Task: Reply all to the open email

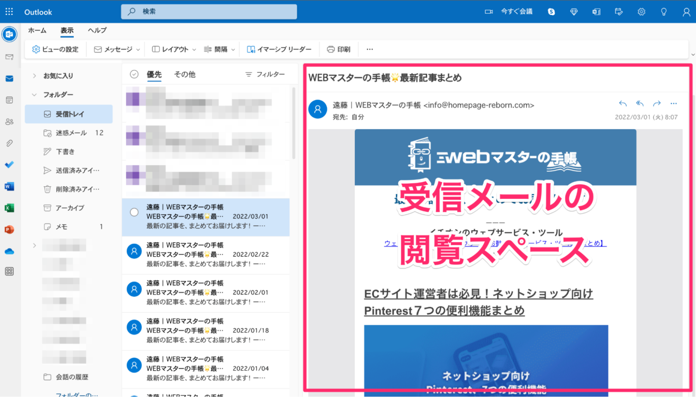Action: coord(640,104)
